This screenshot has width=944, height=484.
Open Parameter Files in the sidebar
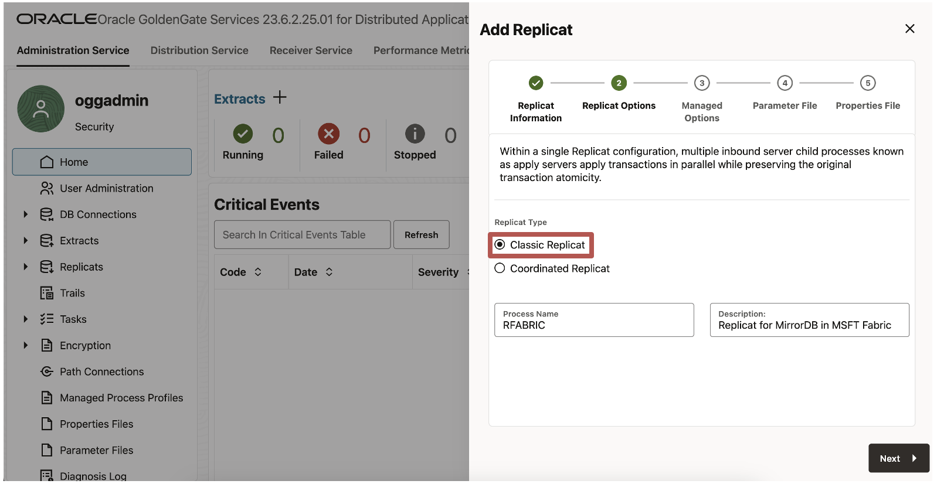tap(96, 450)
